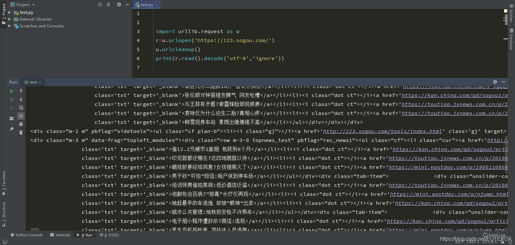The image size is (515, 245).
Task: Rerun the text script with green play button
Action: pos(12,91)
